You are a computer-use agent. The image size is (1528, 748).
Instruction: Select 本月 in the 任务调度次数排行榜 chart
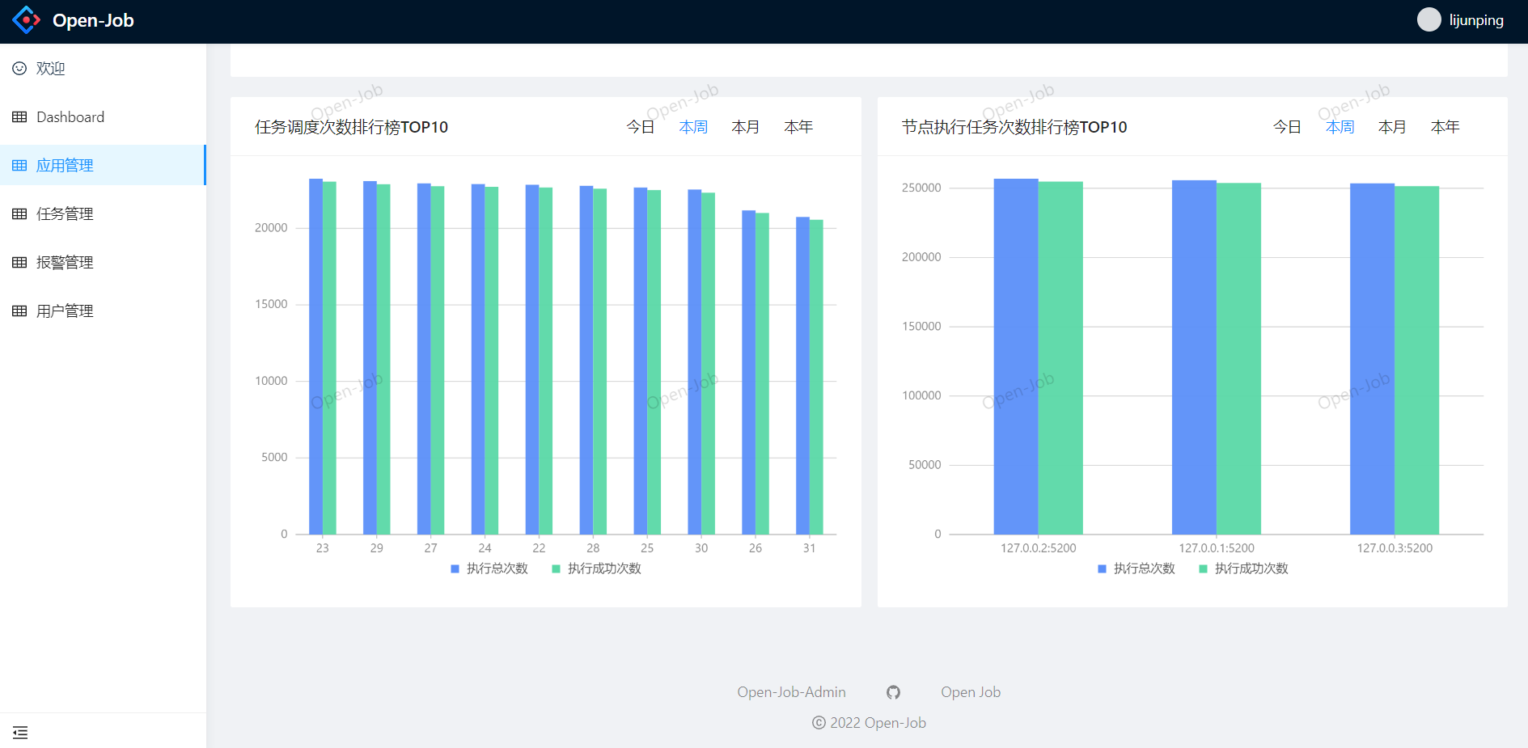click(746, 127)
